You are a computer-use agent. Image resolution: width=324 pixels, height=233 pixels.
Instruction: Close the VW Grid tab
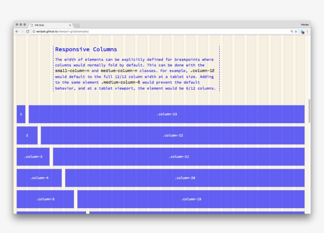point(70,24)
